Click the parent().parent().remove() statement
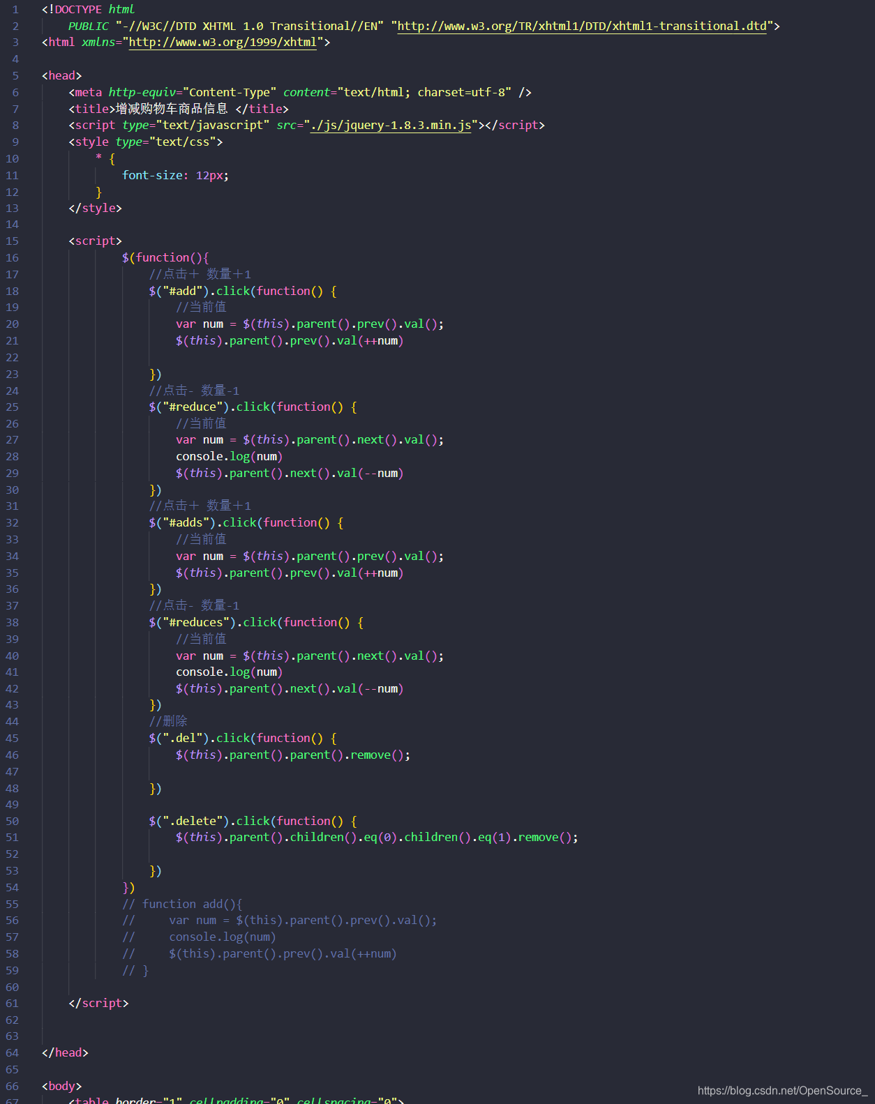This screenshot has height=1104, width=875. 293,755
